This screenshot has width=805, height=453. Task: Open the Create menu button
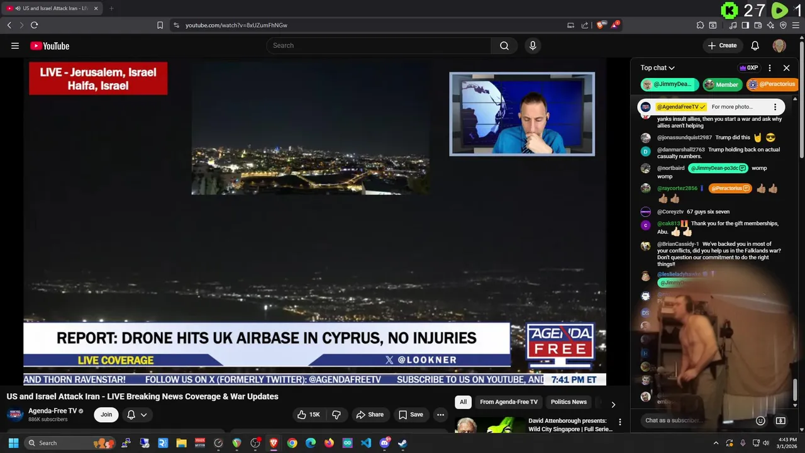(x=722, y=45)
